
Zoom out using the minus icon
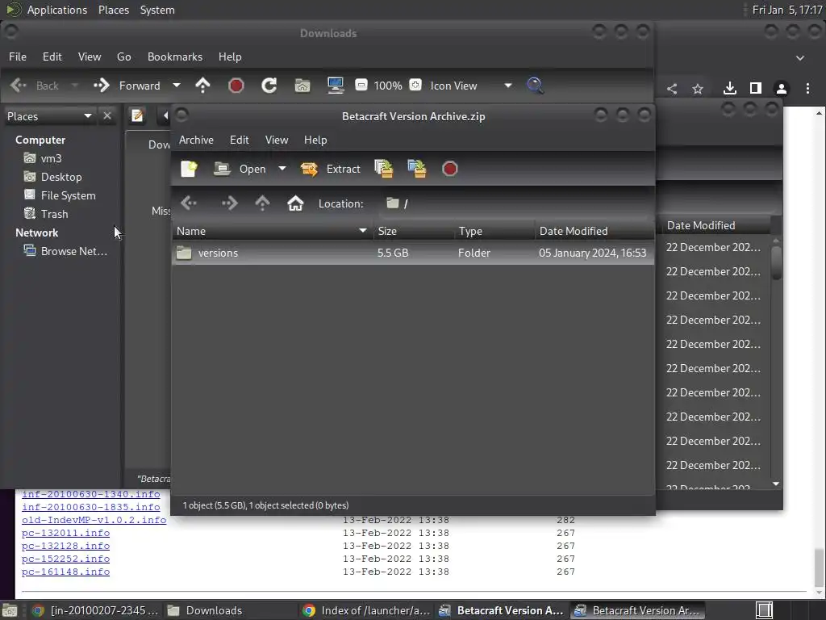361,85
